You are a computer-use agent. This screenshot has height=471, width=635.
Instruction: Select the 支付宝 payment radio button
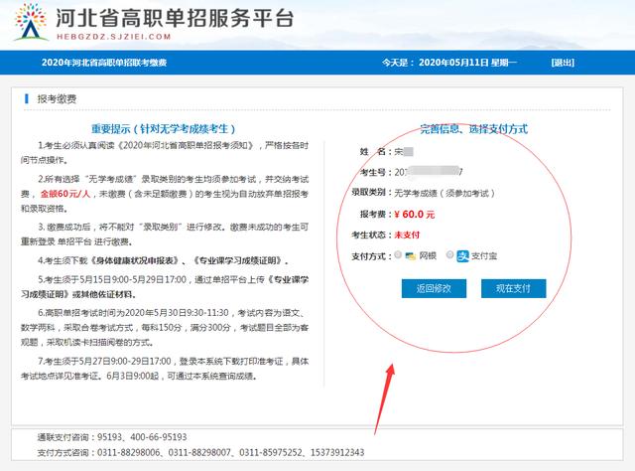click(449, 254)
